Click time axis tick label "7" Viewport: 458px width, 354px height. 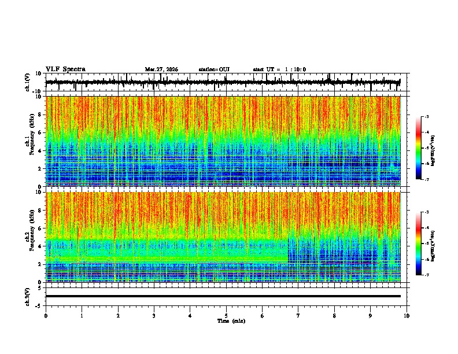click(x=298, y=316)
